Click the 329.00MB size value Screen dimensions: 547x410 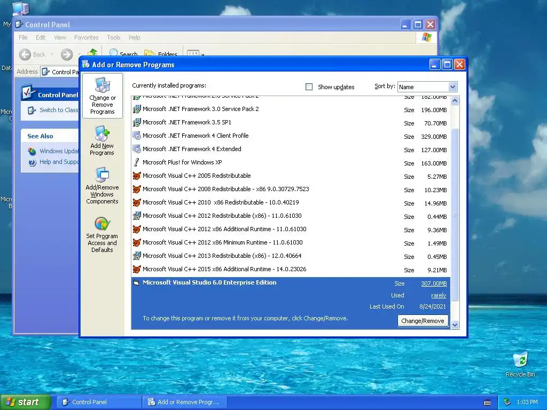point(434,137)
